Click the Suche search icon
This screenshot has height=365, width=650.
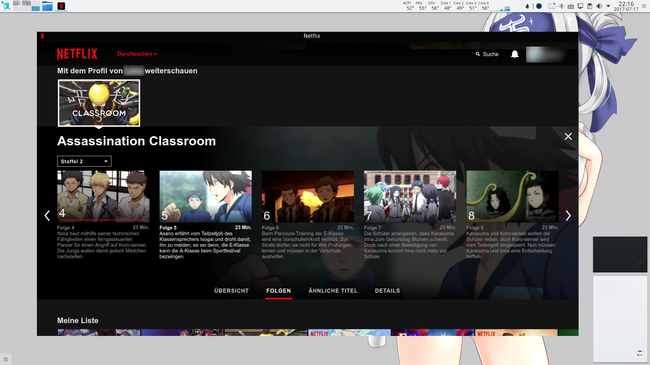(x=478, y=54)
